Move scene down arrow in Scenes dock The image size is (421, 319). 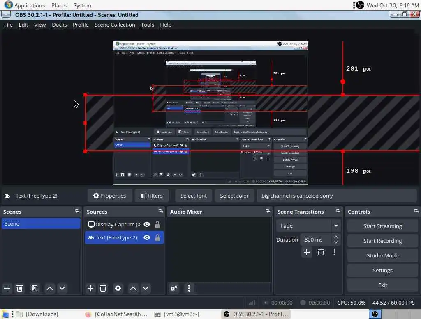[x=62, y=289]
